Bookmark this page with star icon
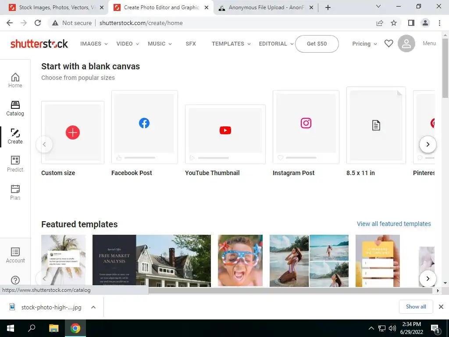The image size is (449, 337). coord(394,23)
